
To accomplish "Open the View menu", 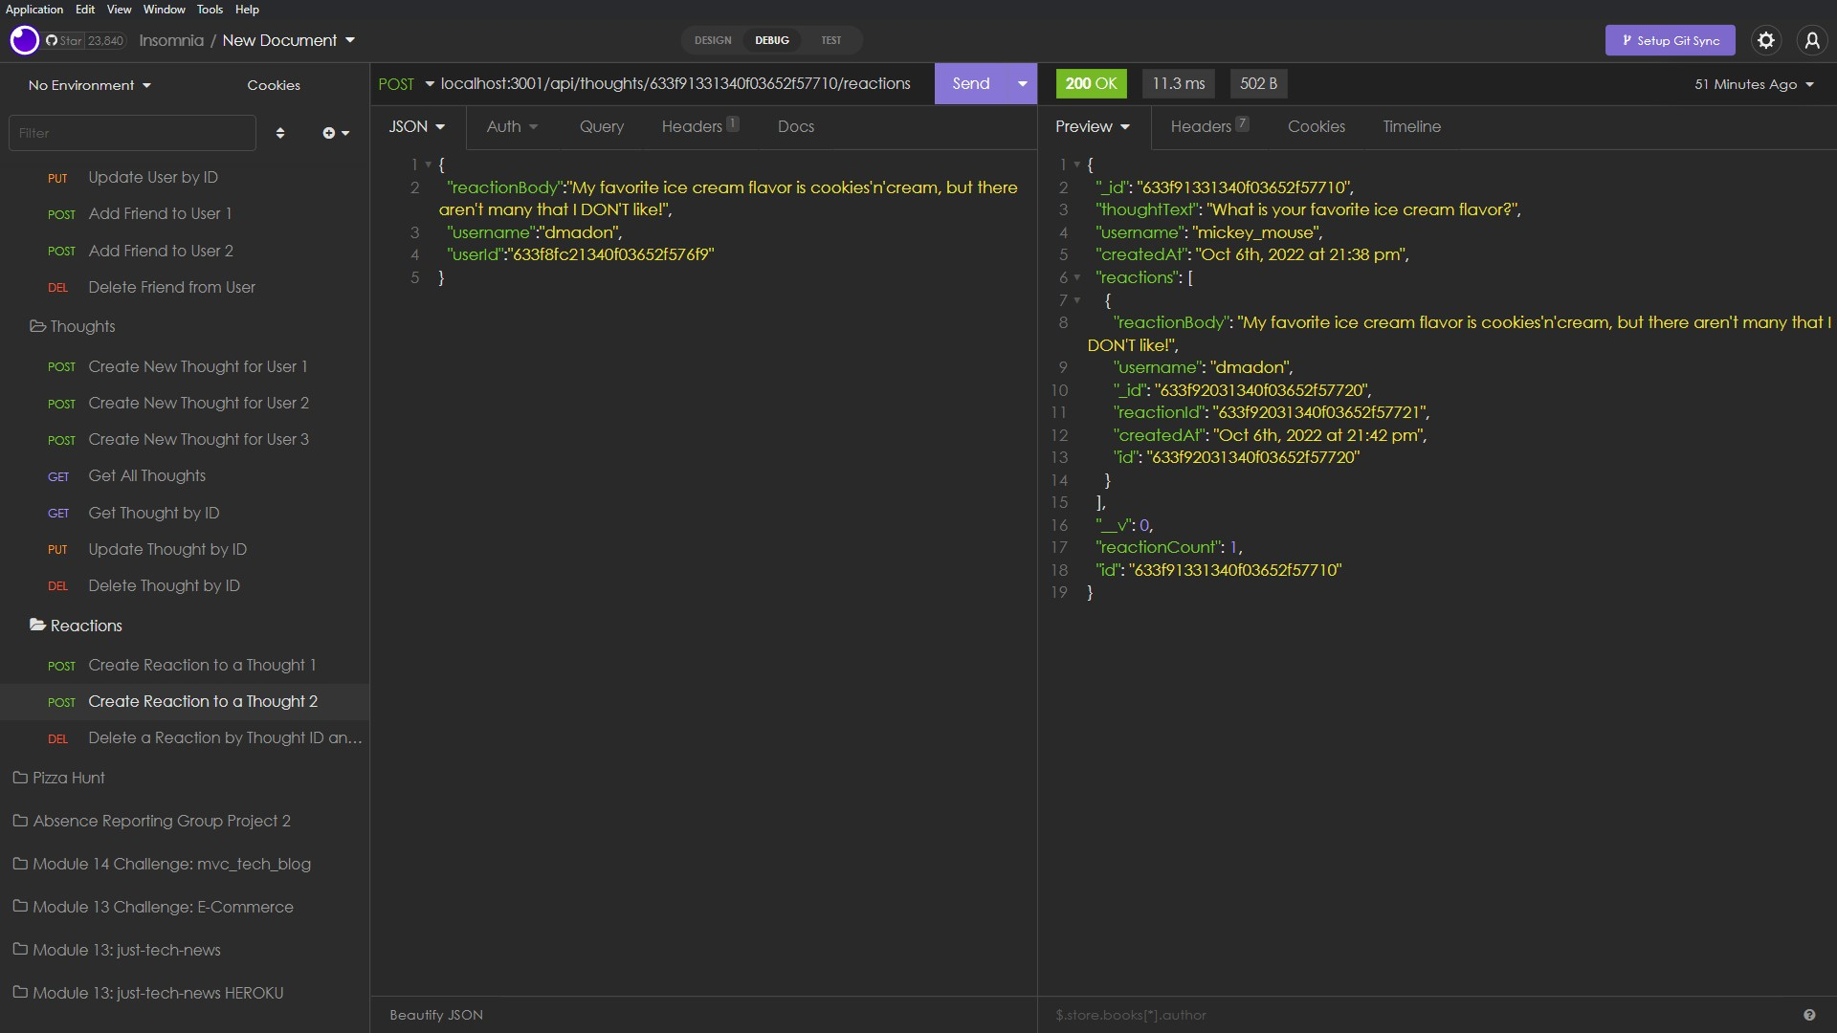I will click(120, 10).
